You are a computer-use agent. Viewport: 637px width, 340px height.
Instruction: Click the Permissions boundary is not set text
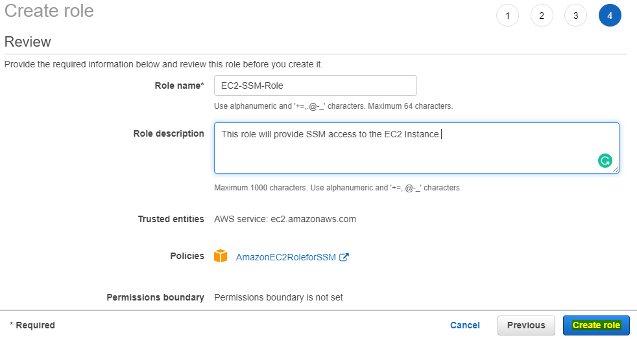coord(278,297)
